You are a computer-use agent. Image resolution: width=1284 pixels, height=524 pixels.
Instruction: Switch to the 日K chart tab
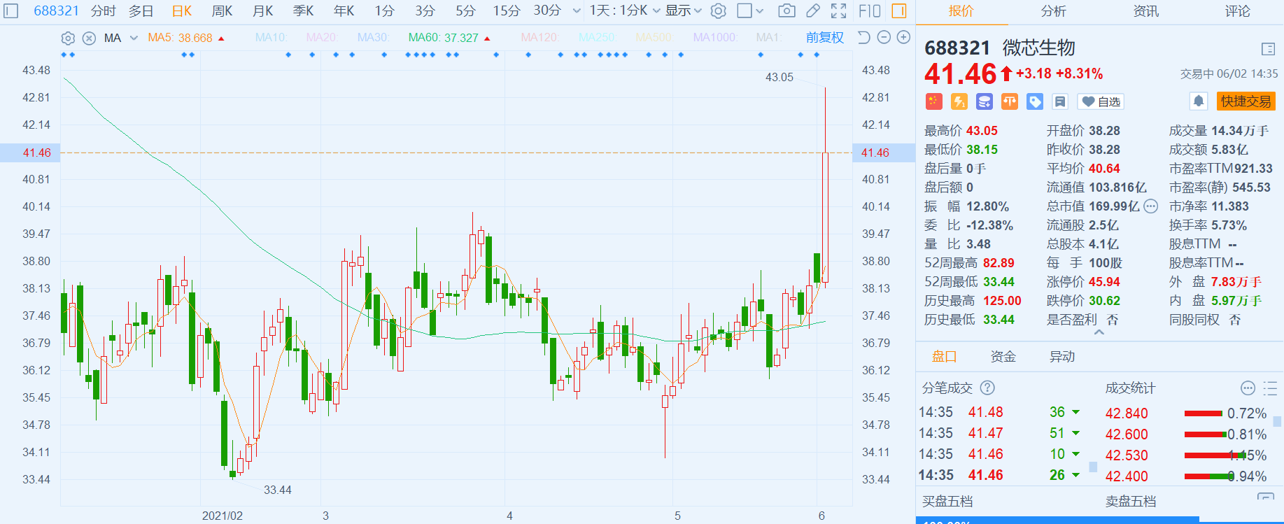(182, 10)
